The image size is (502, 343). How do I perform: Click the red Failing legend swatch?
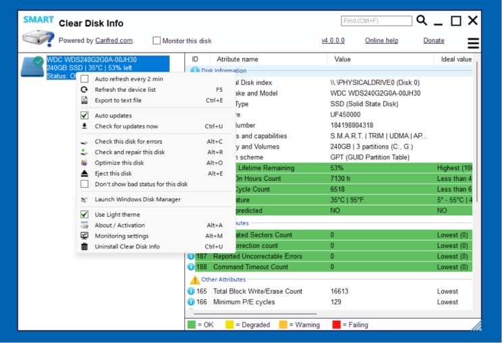[337, 325]
